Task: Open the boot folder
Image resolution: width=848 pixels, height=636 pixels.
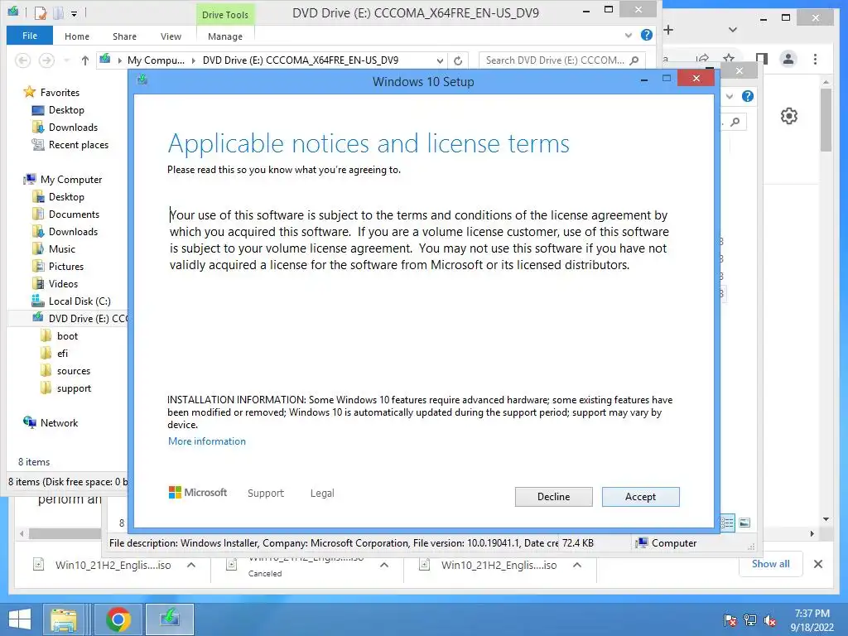Action: (x=67, y=336)
